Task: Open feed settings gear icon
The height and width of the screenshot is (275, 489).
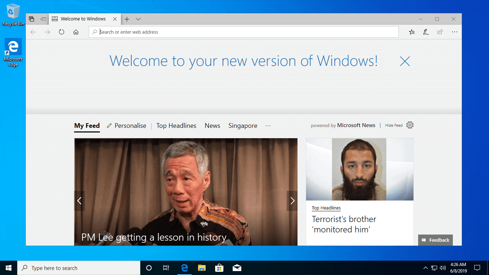Action: (410, 125)
